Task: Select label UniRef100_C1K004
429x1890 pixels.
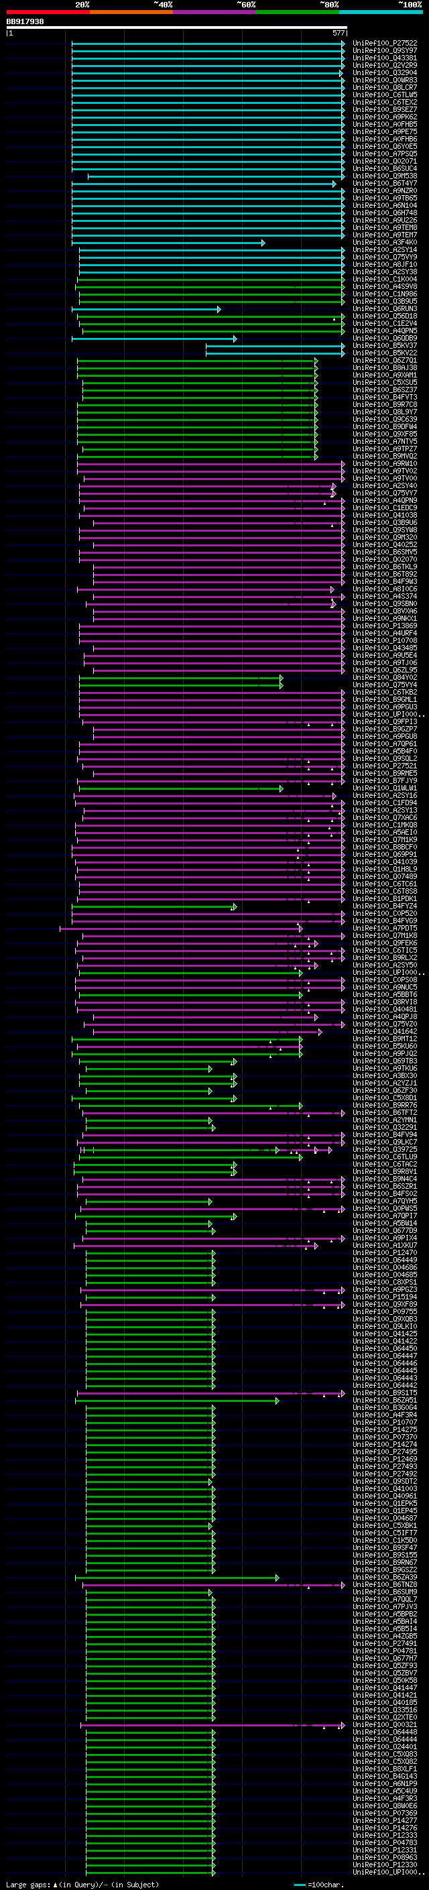Action: 385,280
